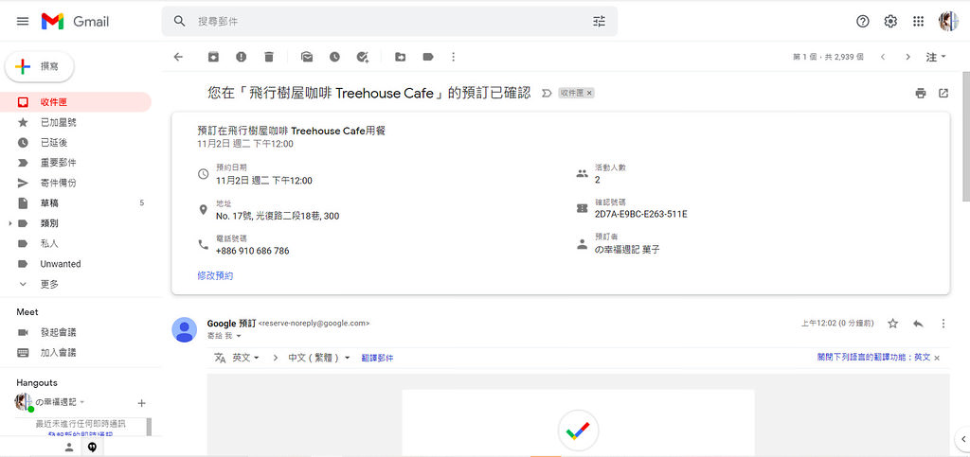Open the Hangouts status dropdown beside の幸福週記

82,402
